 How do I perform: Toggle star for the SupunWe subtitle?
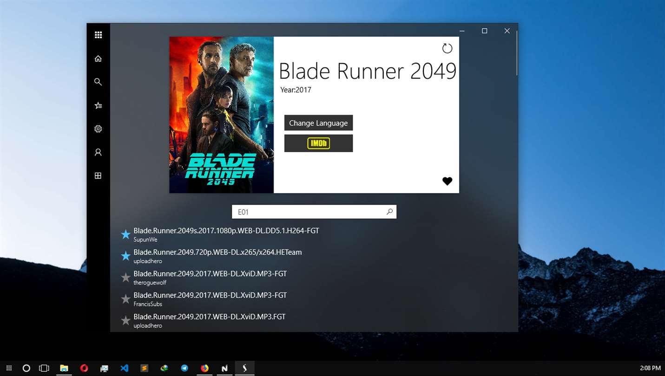(125, 234)
